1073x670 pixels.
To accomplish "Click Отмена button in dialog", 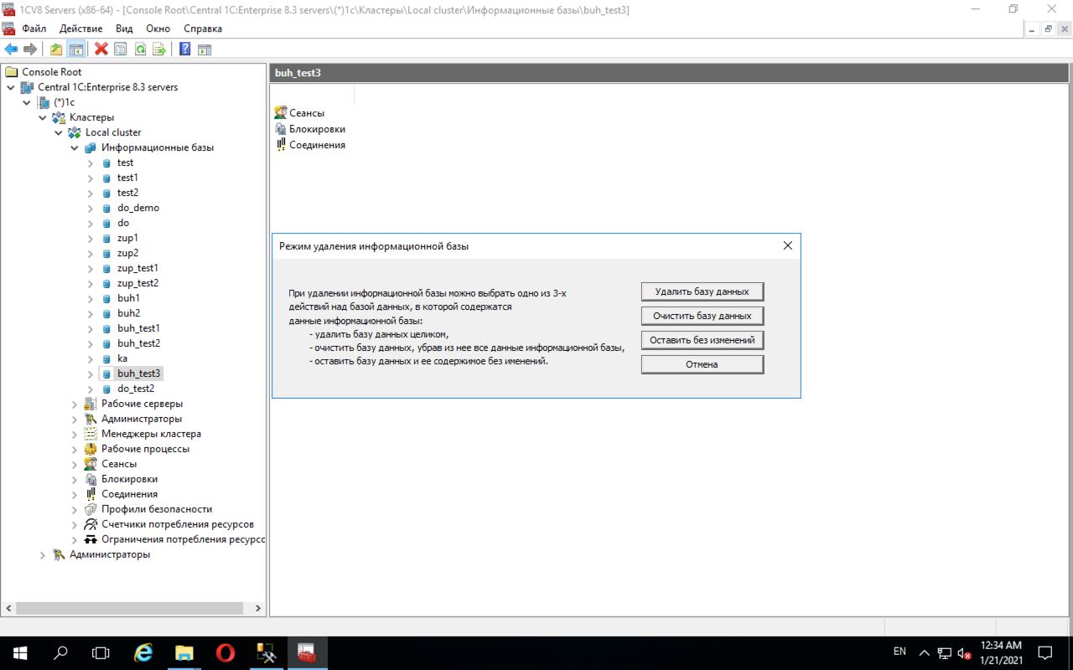I will point(702,364).
